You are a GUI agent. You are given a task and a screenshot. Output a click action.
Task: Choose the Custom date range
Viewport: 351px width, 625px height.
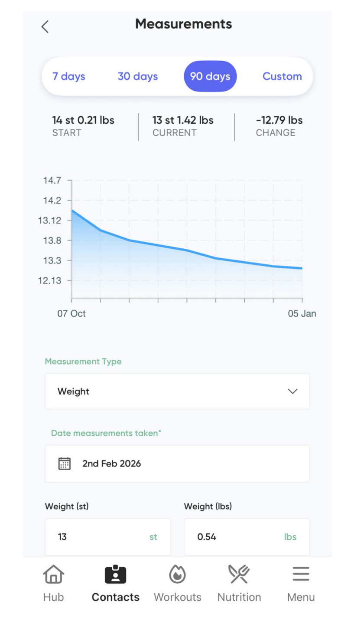pyautogui.click(x=282, y=76)
